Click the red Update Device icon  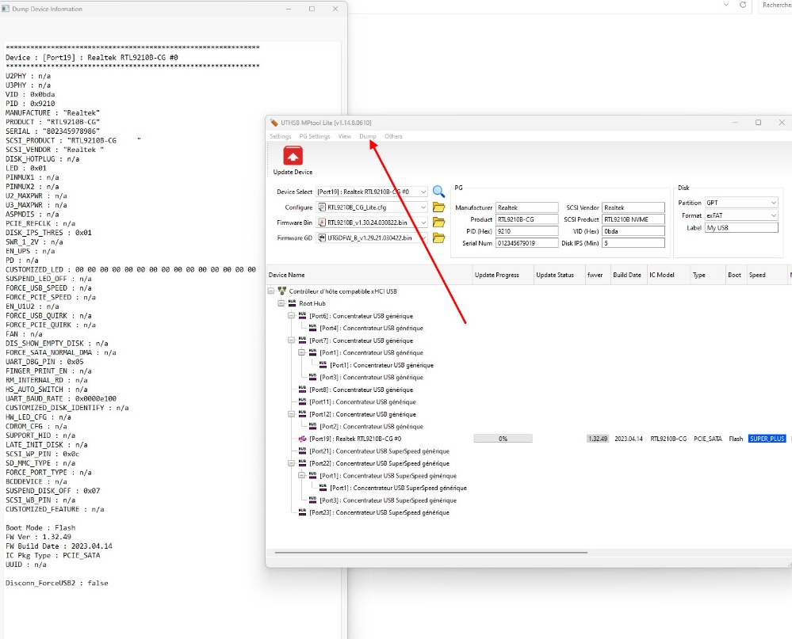293,156
